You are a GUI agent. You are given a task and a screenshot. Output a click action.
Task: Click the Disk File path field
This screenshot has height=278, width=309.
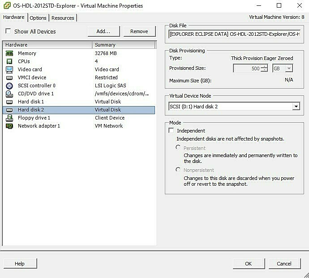pos(235,34)
